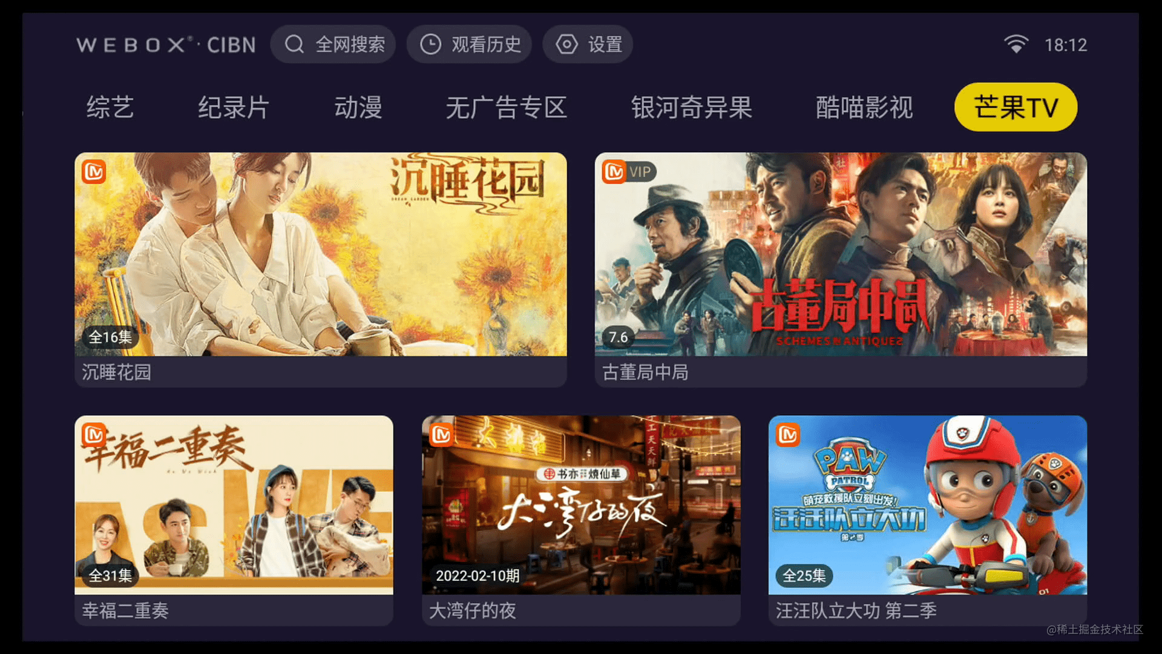The width and height of the screenshot is (1162, 654).
Task: Open the 全网搜索 search button
Action: [333, 44]
